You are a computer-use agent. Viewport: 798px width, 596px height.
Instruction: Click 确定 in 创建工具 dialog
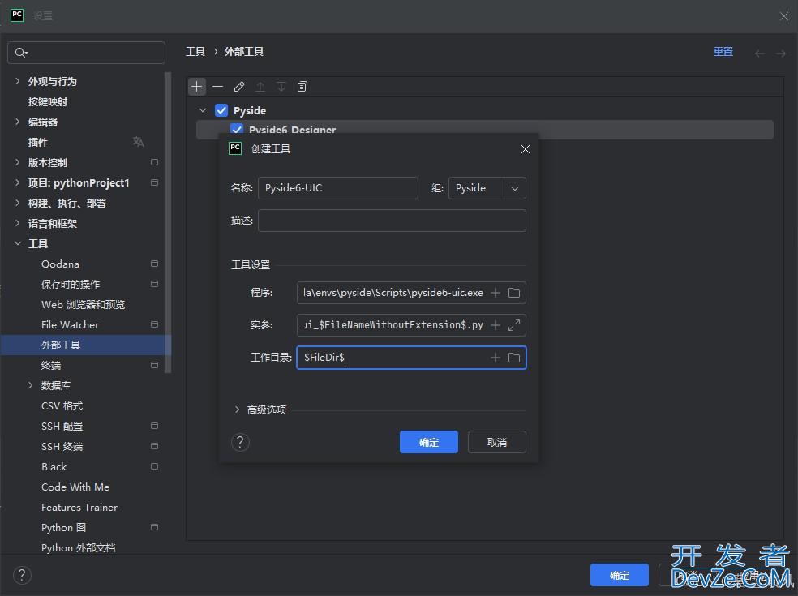[x=428, y=442]
